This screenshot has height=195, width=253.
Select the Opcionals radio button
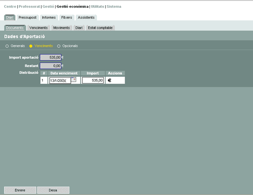click(59, 46)
